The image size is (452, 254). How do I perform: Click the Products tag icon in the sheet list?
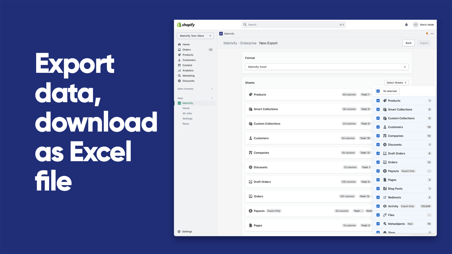(251, 95)
